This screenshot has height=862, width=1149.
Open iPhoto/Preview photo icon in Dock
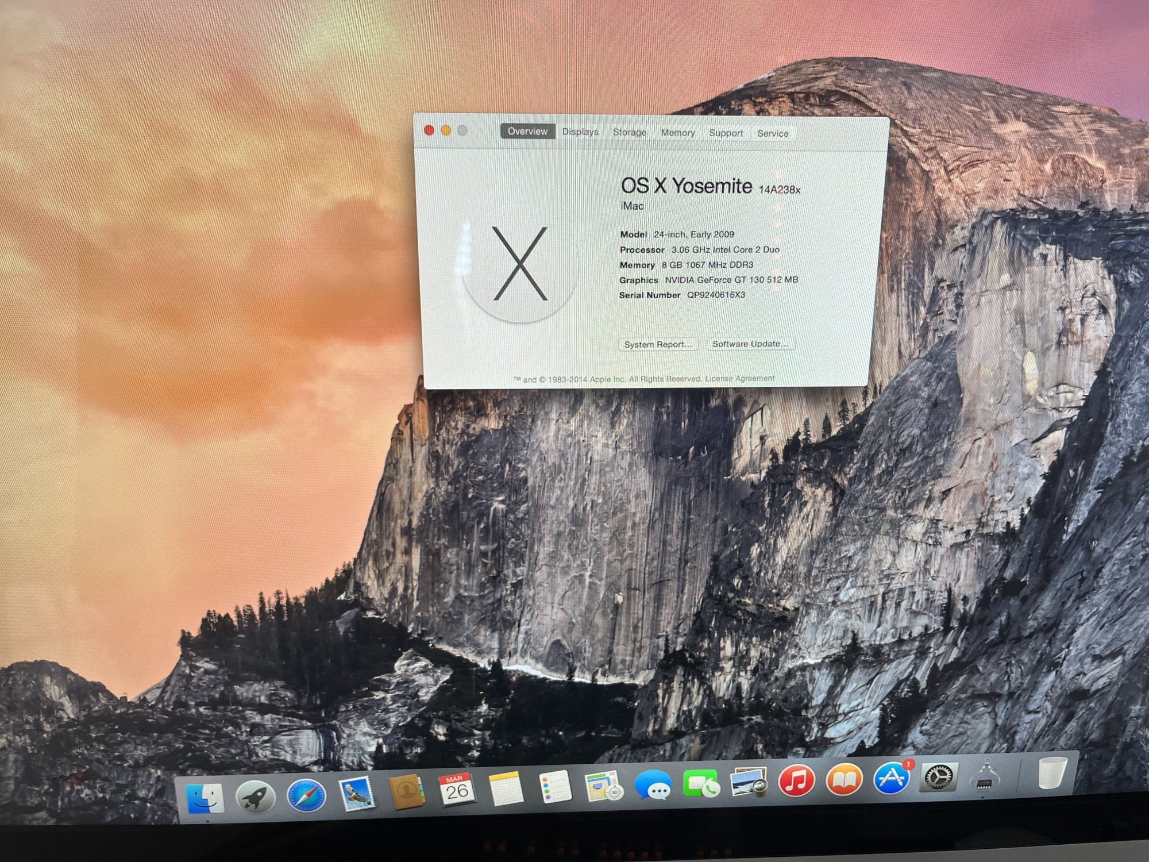point(749,783)
